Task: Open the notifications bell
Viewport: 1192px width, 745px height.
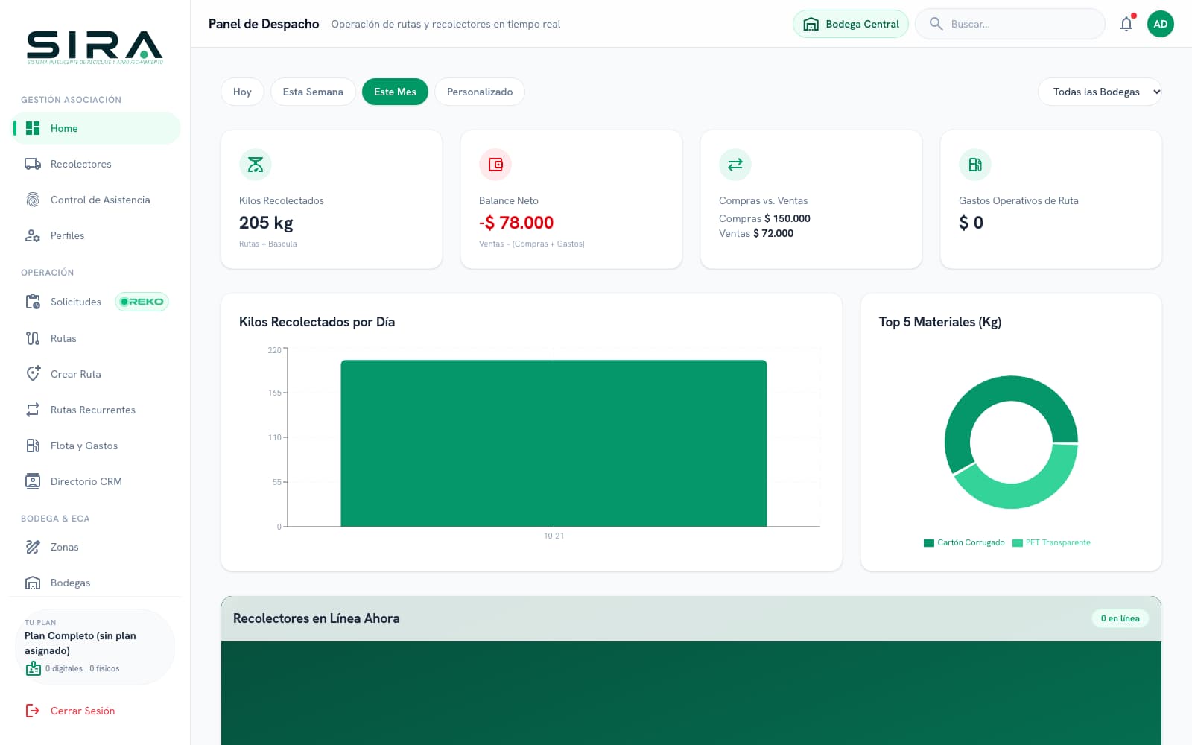Action: pos(1126,24)
